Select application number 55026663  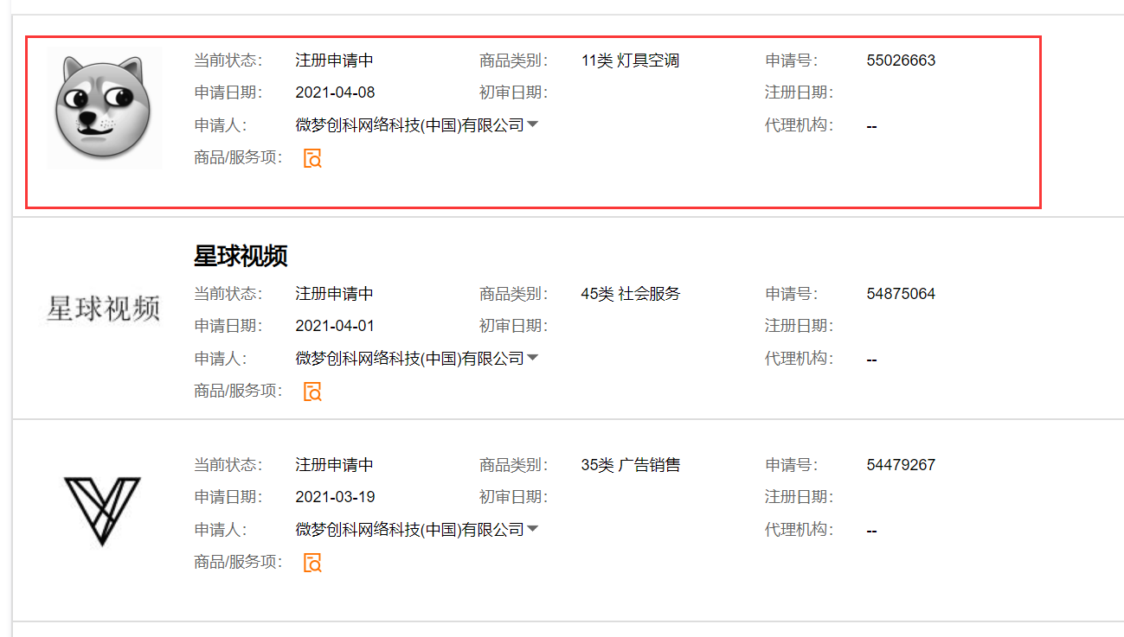coord(901,61)
